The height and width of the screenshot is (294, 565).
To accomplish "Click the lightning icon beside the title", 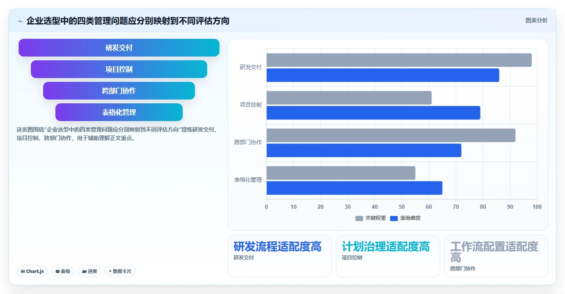I will [20, 21].
